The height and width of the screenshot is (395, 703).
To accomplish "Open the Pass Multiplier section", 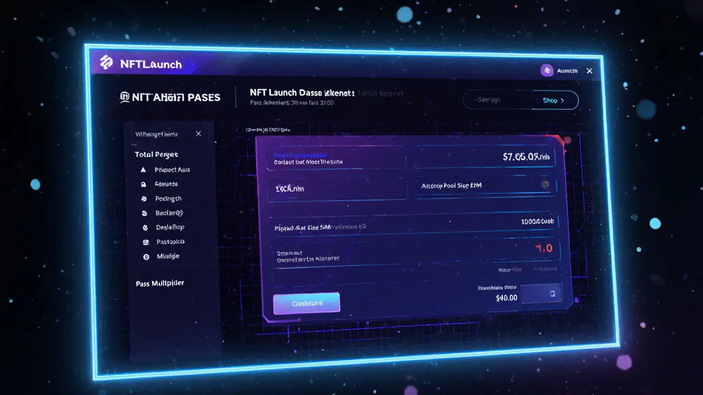I will (x=160, y=284).
